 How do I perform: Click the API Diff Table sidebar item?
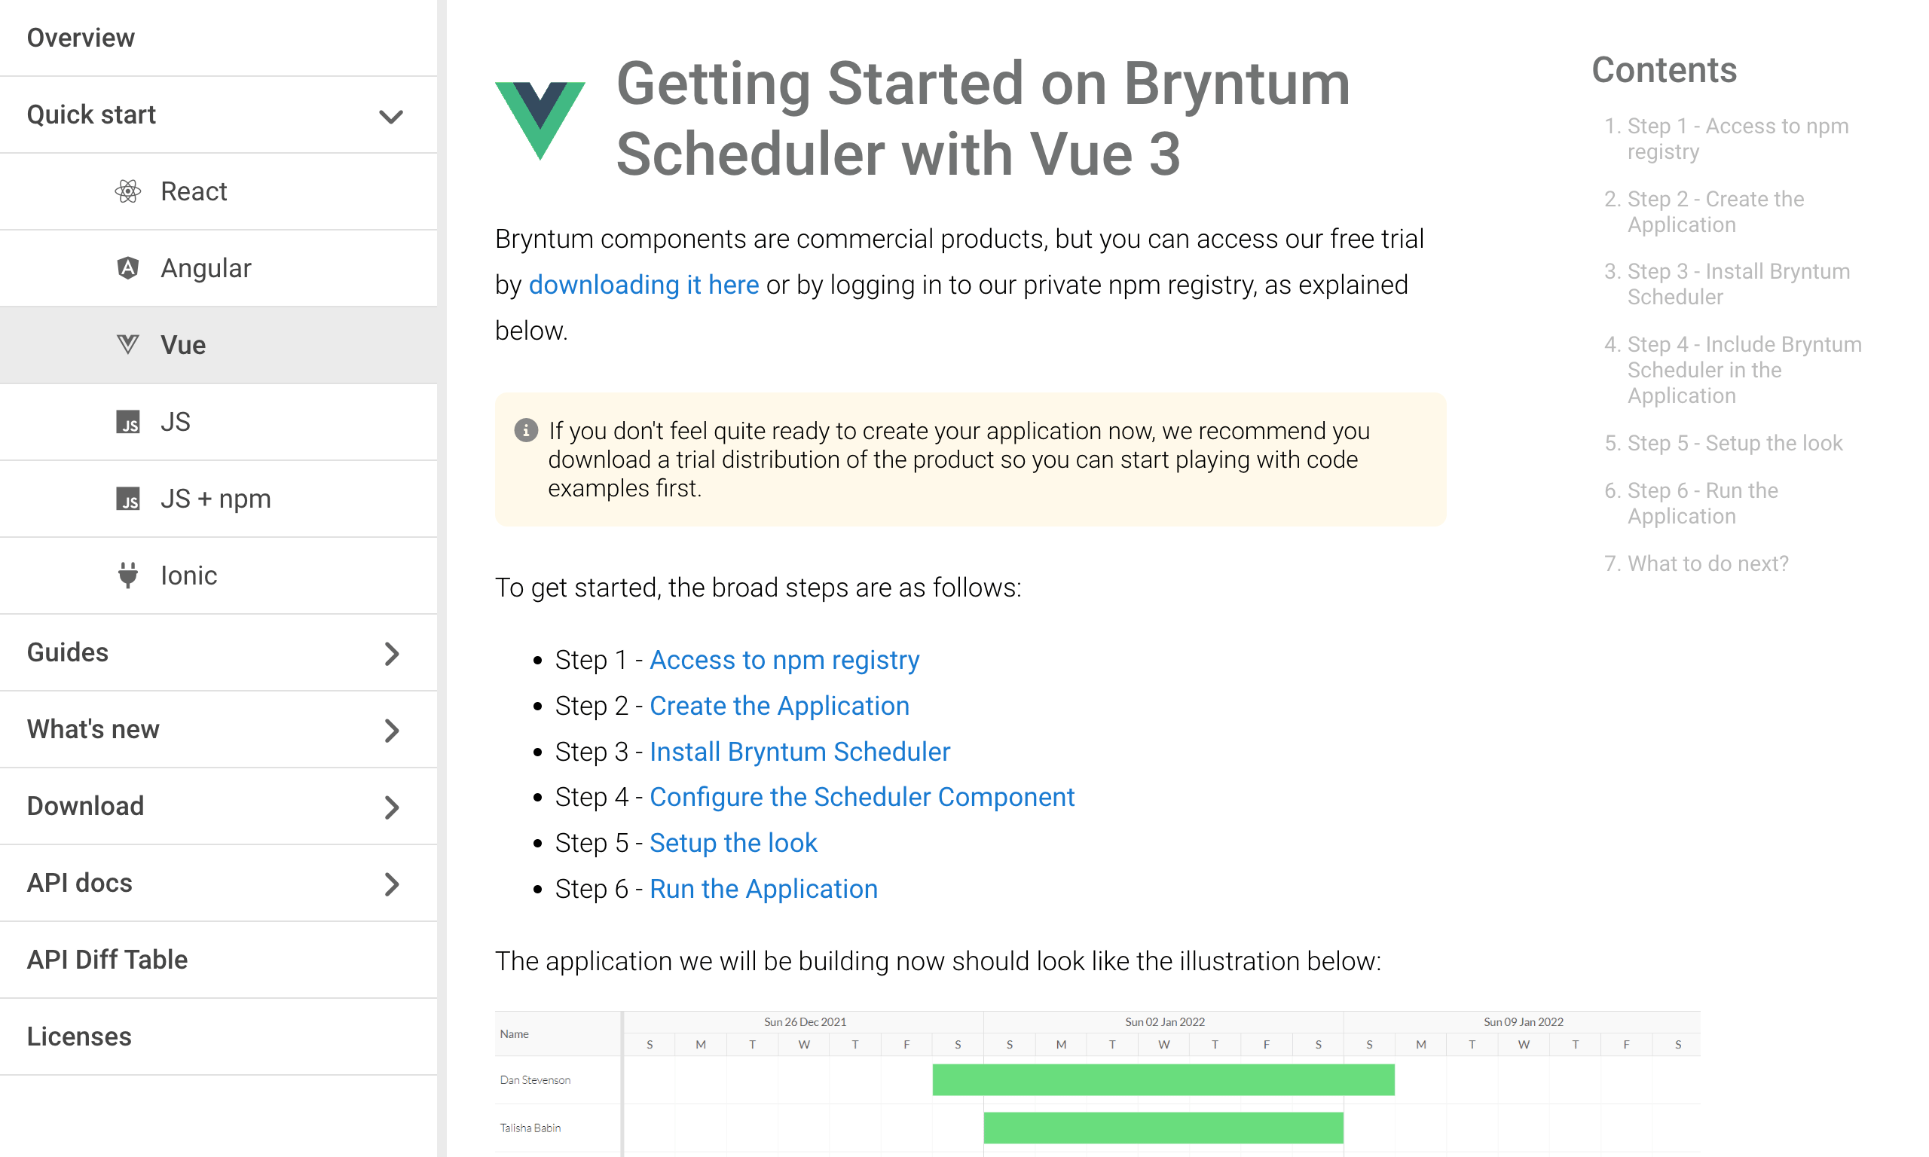tap(109, 960)
